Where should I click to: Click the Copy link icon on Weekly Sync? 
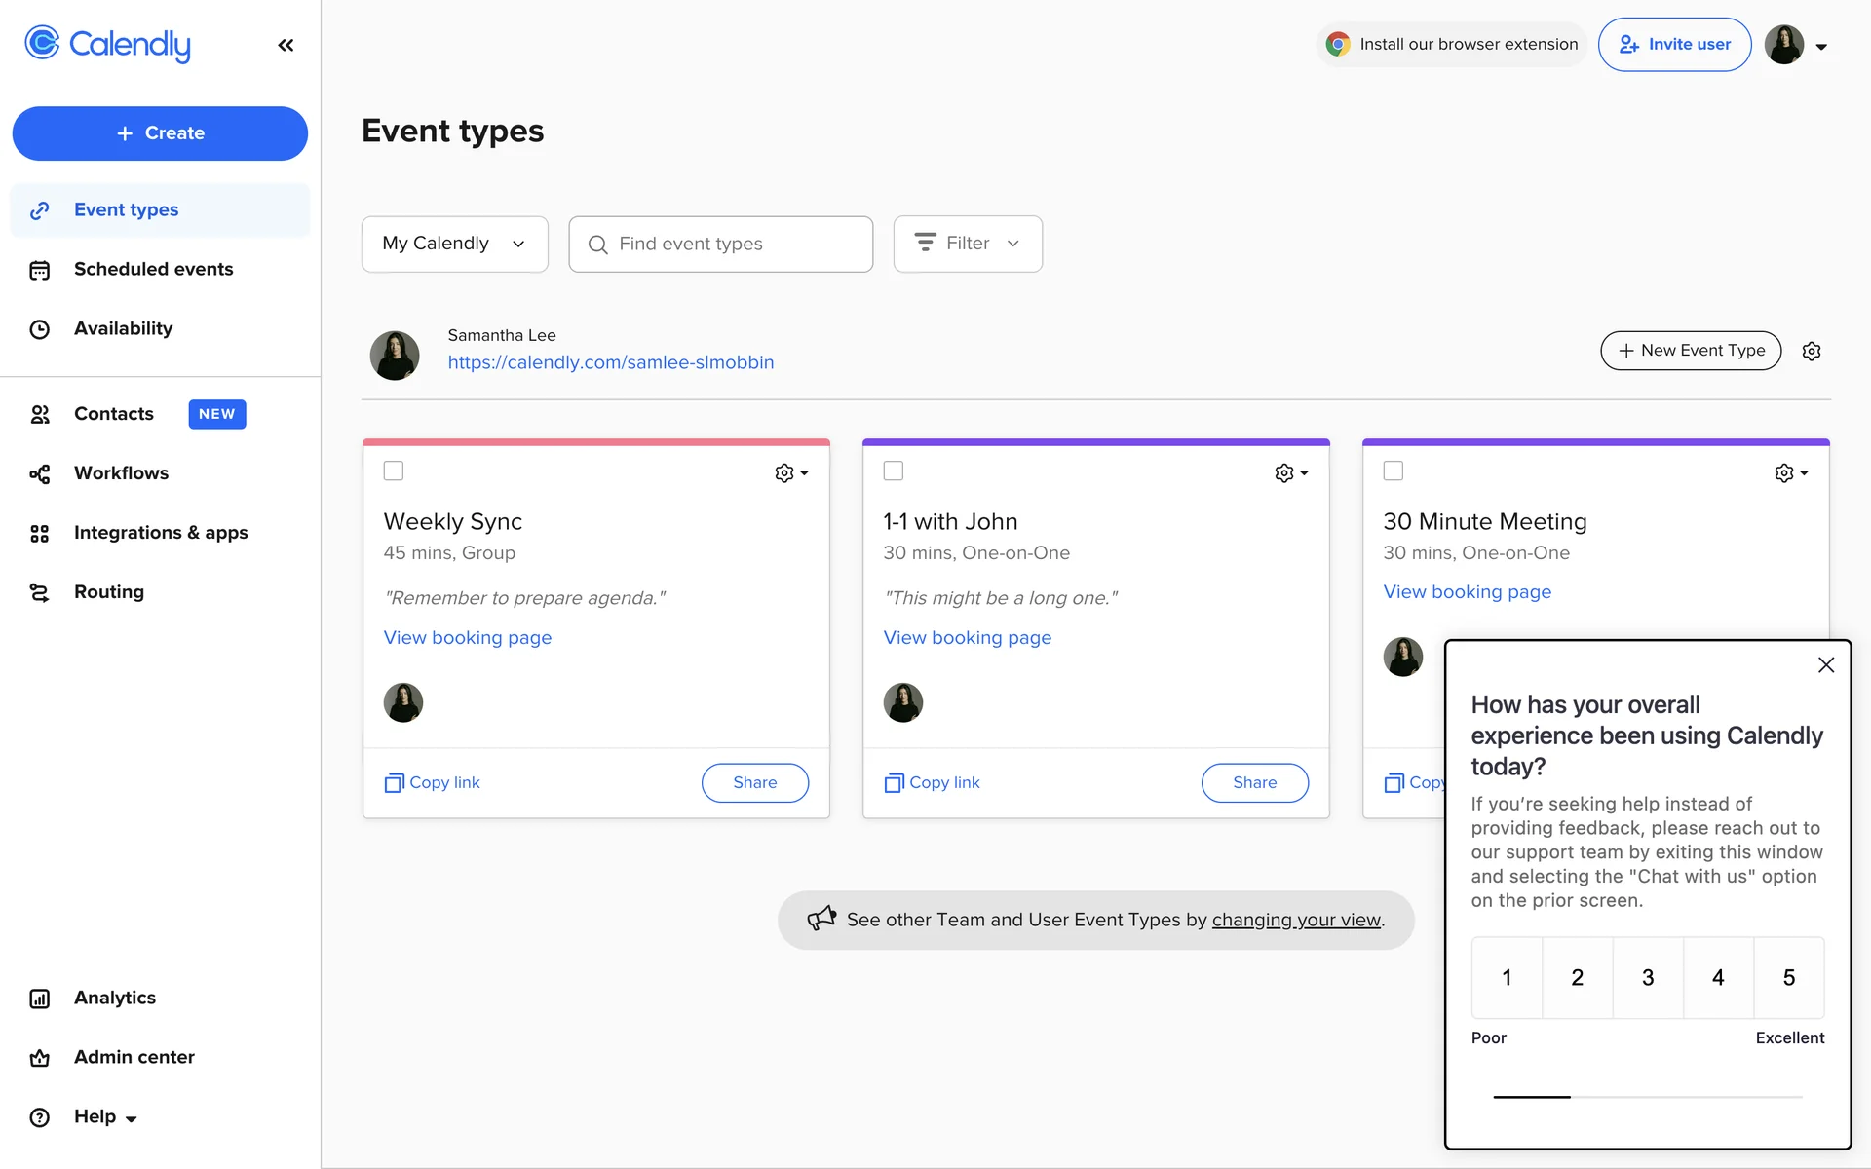pos(394,783)
